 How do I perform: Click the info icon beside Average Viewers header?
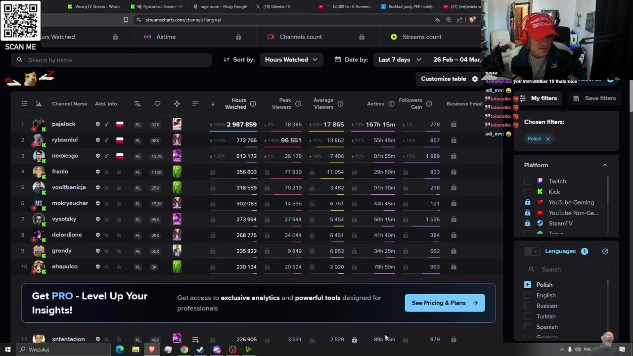tap(340, 104)
